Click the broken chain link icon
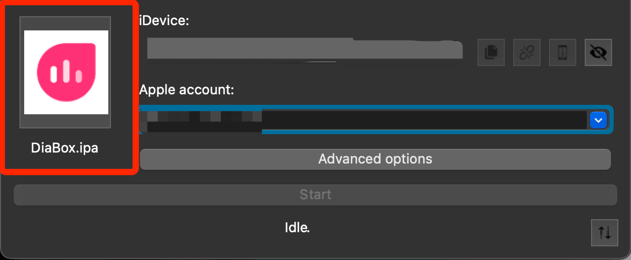Image resolution: width=631 pixels, height=260 pixels. click(x=527, y=52)
